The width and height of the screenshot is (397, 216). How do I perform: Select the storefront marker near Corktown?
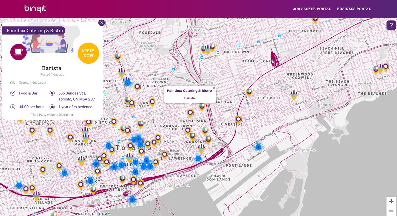pyautogui.click(x=201, y=149)
